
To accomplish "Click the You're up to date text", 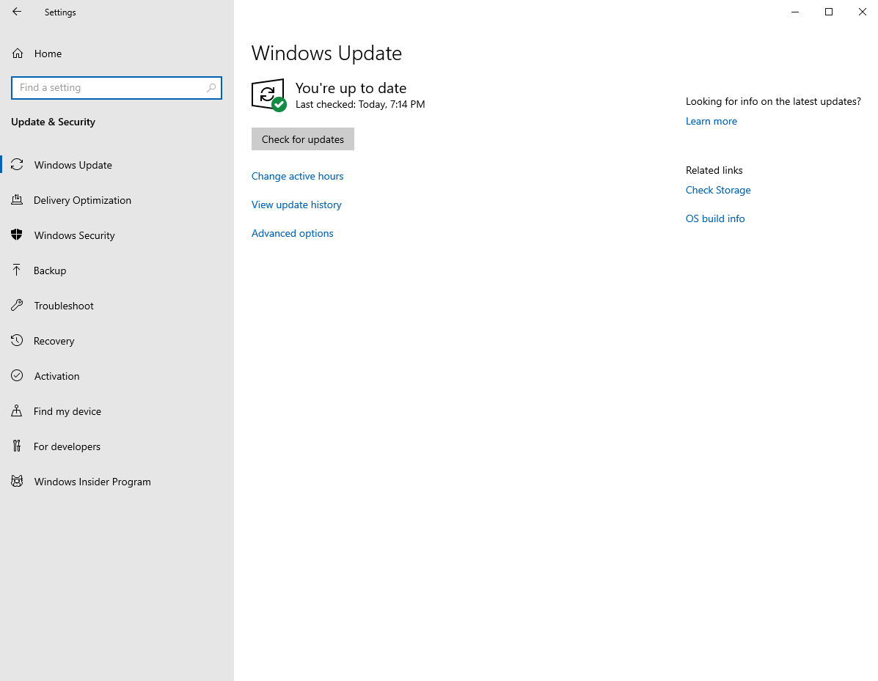I will 351,88.
